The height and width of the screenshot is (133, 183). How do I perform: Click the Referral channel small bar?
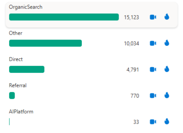pos(12,95)
